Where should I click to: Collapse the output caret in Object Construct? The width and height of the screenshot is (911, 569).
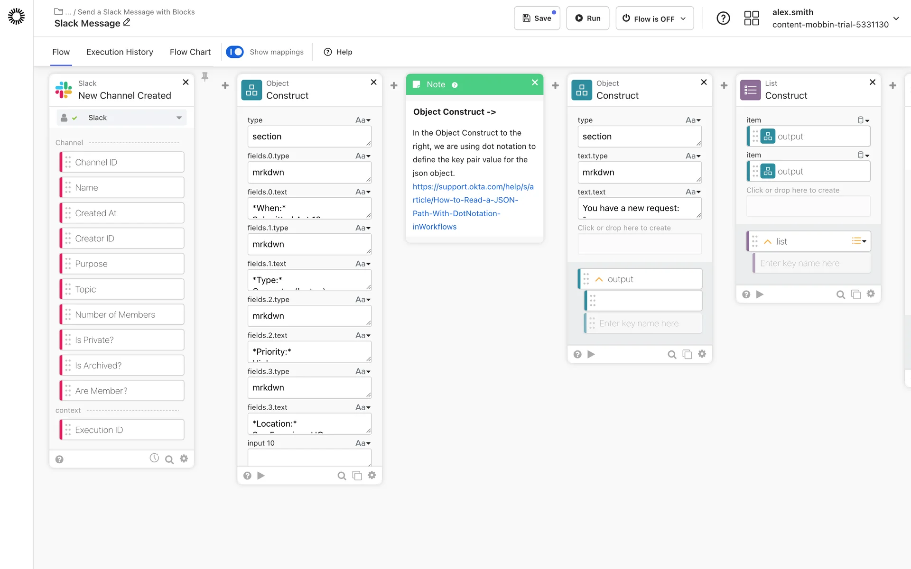[599, 280]
